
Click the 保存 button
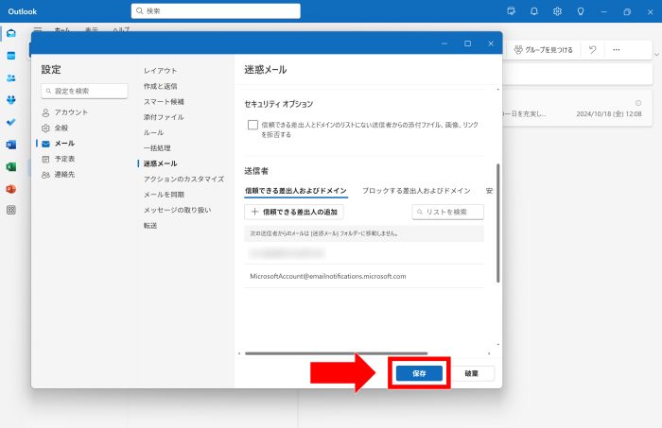(x=419, y=373)
